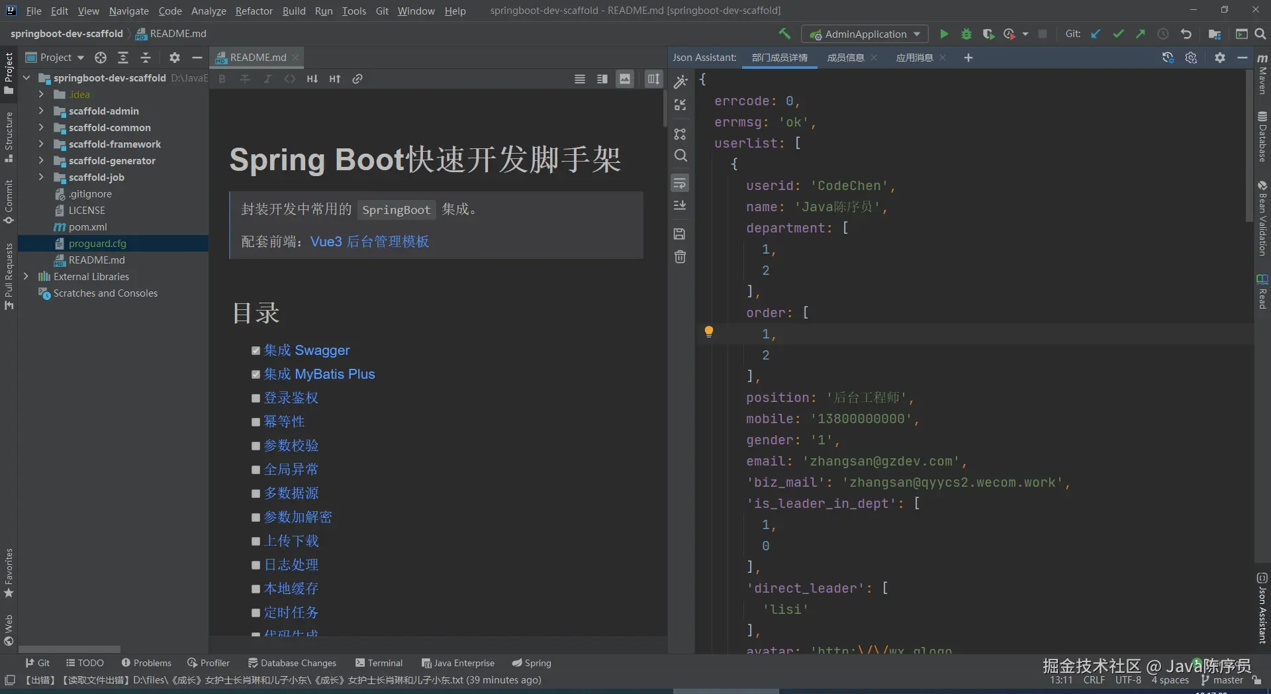Apply strikethrough in Markdown toolbar
This screenshot has height=694, width=1271.
pyautogui.click(x=245, y=79)
